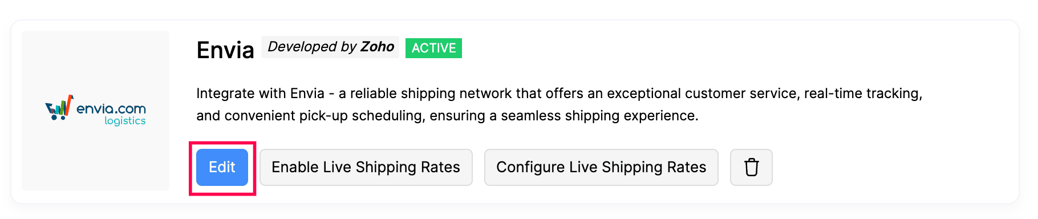Click the description line about pick-up scheduling
This screenshot has width=1038, height=219.
[447, 116]
